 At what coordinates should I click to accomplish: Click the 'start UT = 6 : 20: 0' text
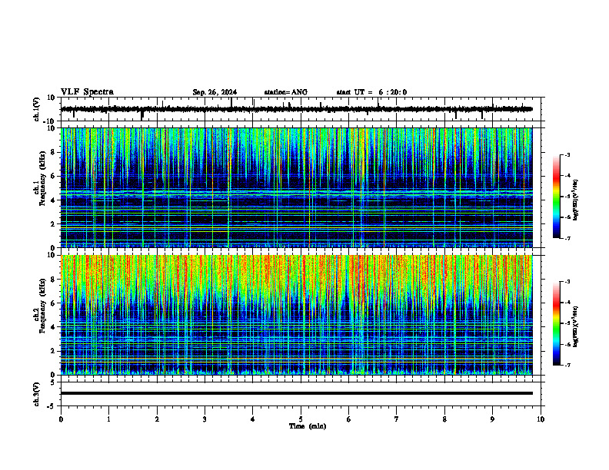[x=371, y=92]
